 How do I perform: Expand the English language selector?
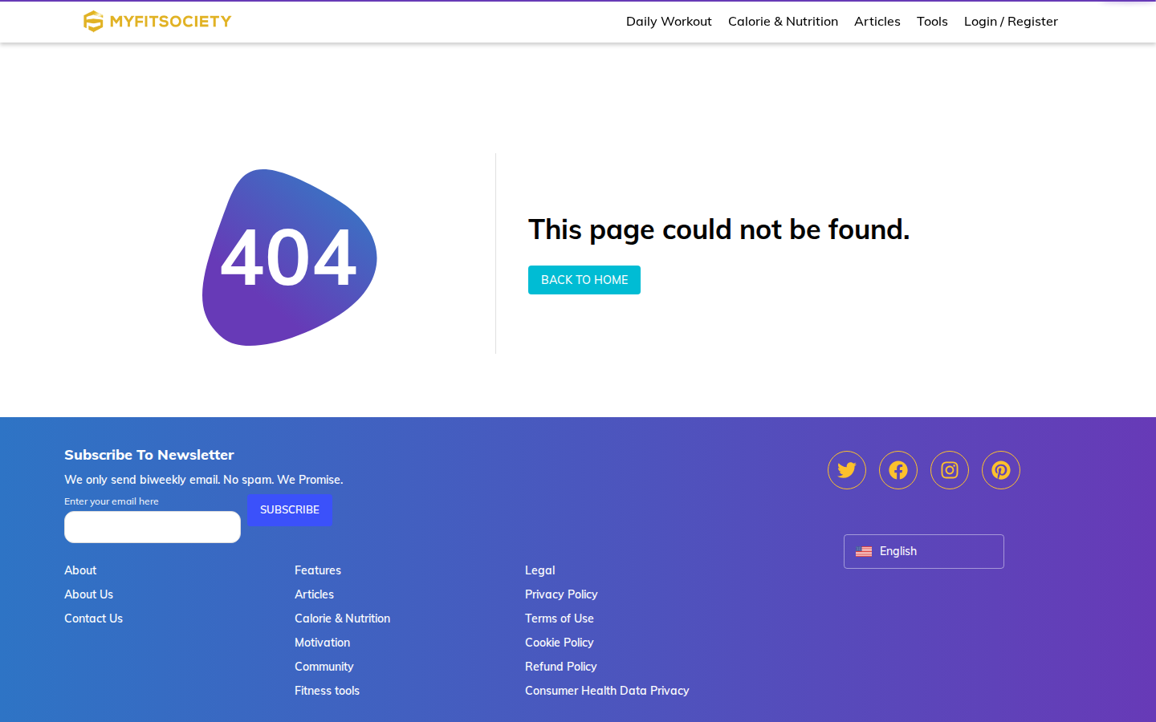click(924, 552)
